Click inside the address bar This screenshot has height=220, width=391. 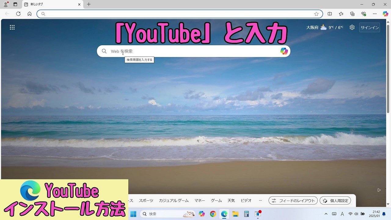pos(180,14)
